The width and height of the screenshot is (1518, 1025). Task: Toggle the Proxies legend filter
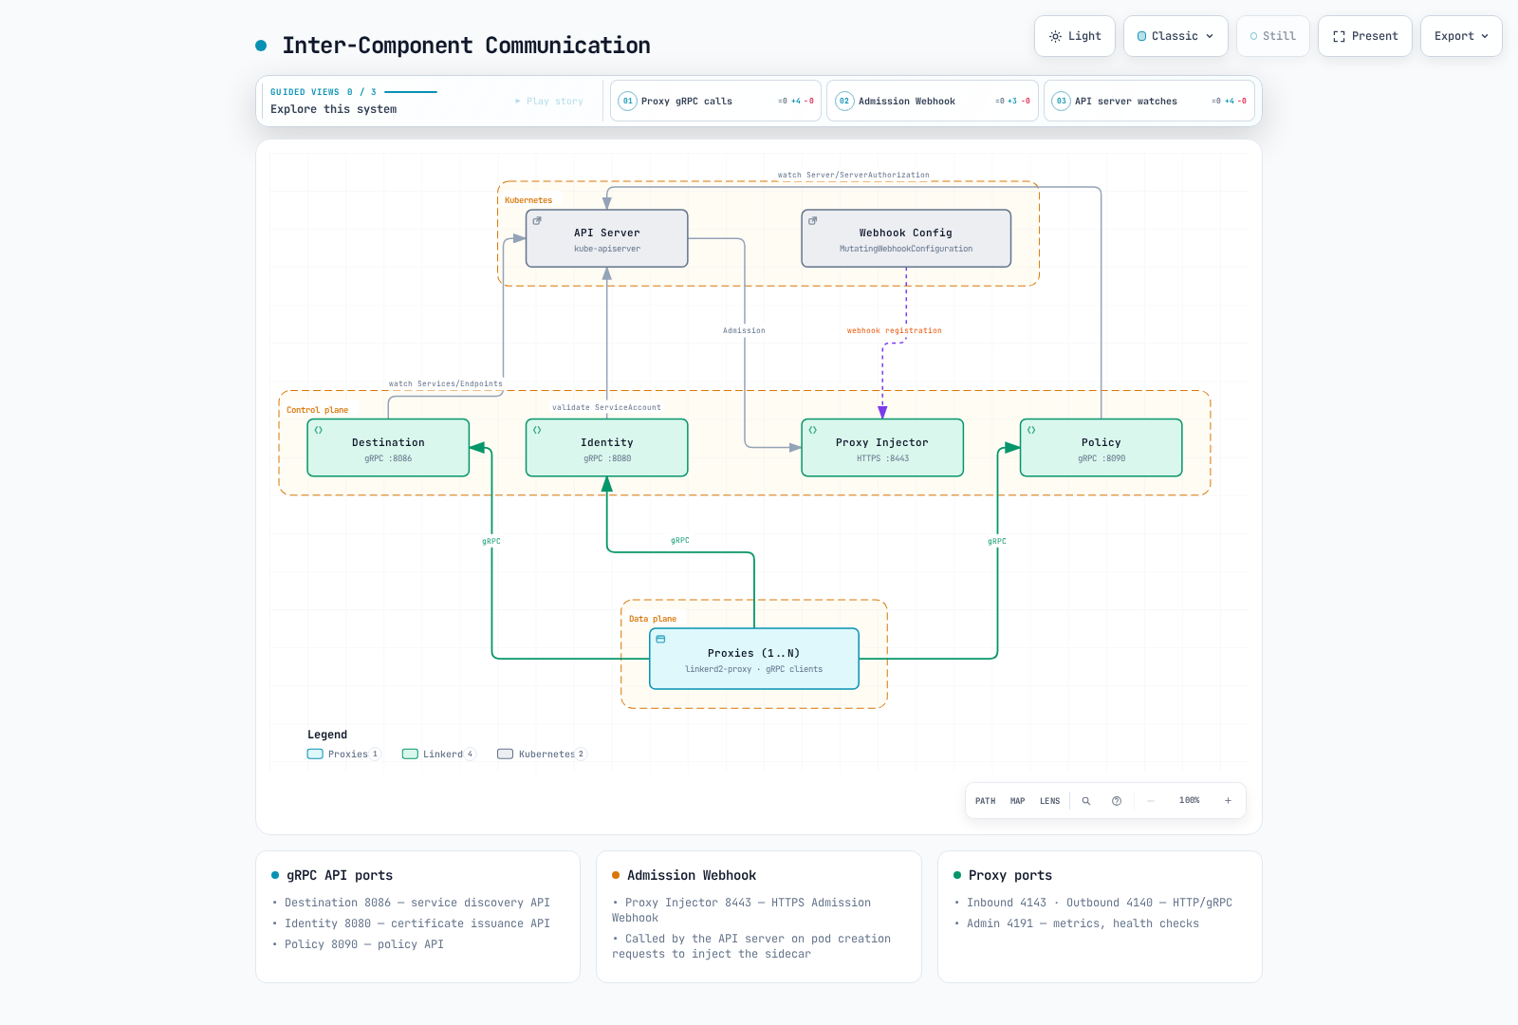click(x=343, y=755)
